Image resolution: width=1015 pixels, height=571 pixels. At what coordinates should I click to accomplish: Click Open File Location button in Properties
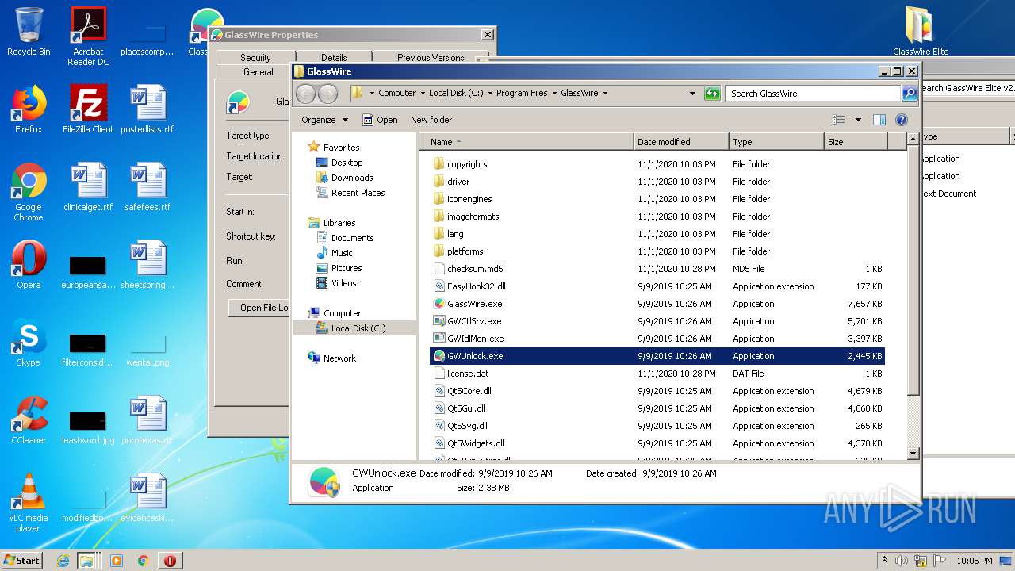coord(259,308)
